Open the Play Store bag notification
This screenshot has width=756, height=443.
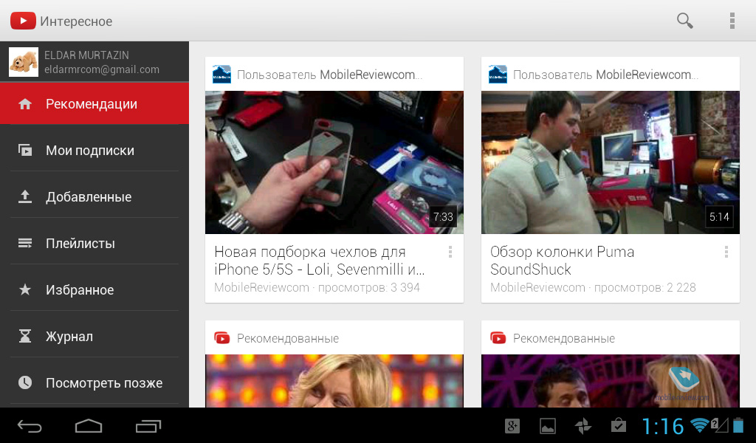click(x=619, y=426)
